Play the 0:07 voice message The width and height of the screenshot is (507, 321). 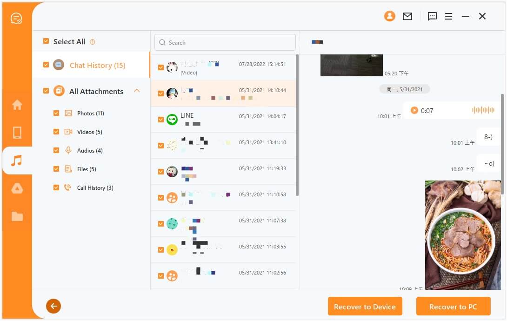click(414, 110)
